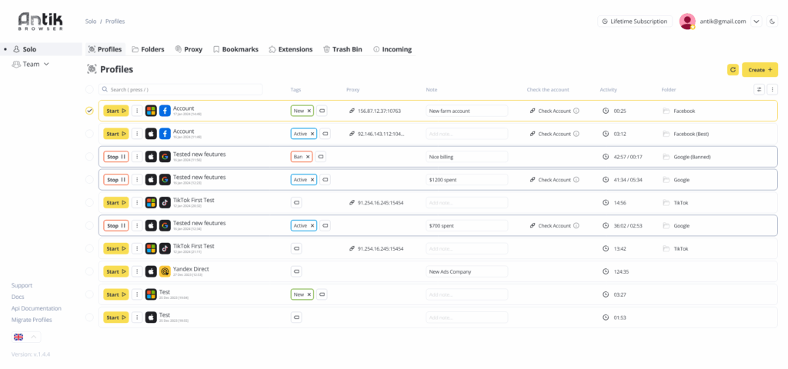Click Solo in the breadcrumb

click(x=91, y=22)
